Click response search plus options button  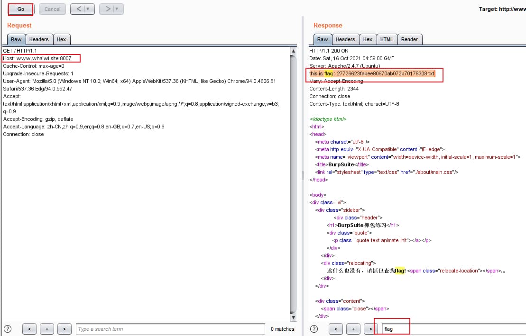[x=353, y=329]
